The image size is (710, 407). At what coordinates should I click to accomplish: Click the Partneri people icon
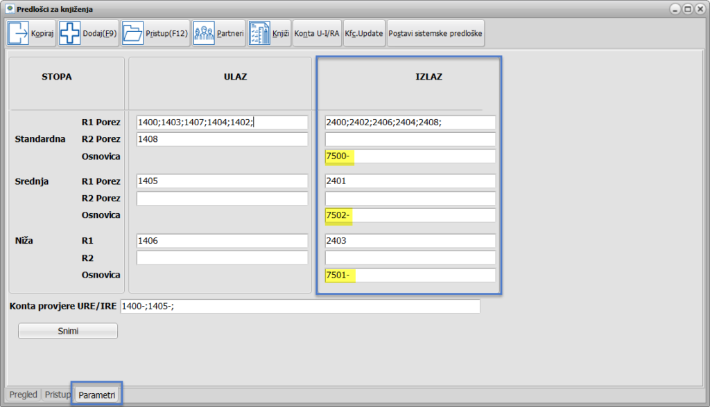tap(203, 33)
